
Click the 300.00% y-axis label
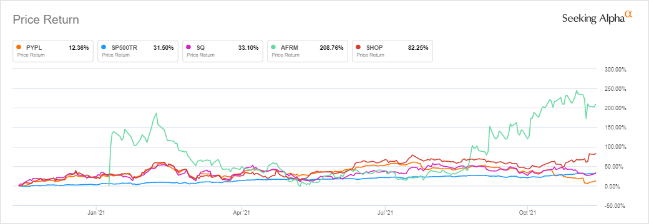click(615, 69)
